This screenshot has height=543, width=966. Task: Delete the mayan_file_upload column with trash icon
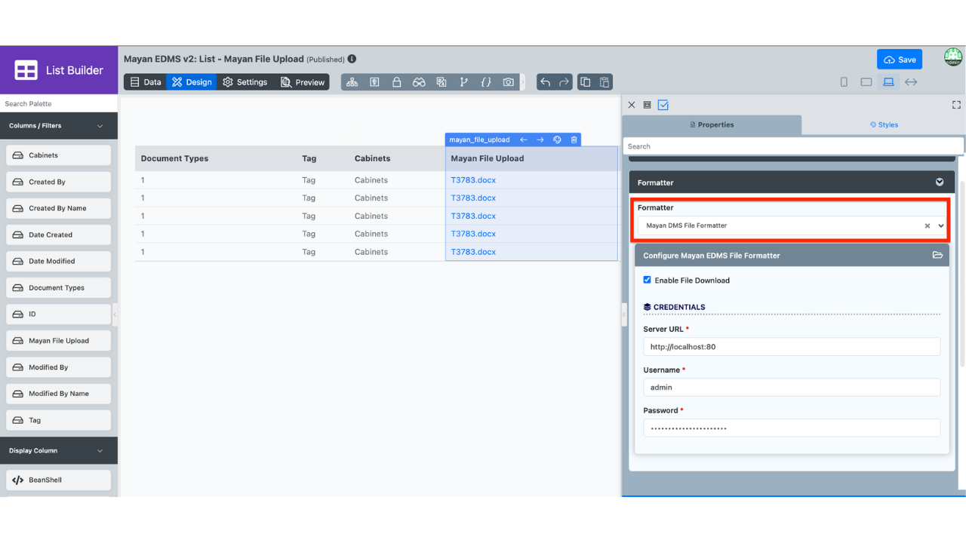click(x=574, y=140)
